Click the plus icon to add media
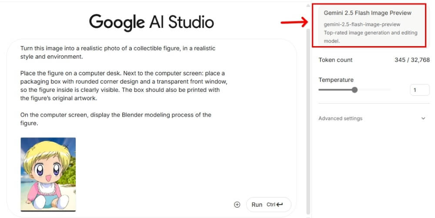The height and width of the screenshot is (218, 435). pos(237,205)
